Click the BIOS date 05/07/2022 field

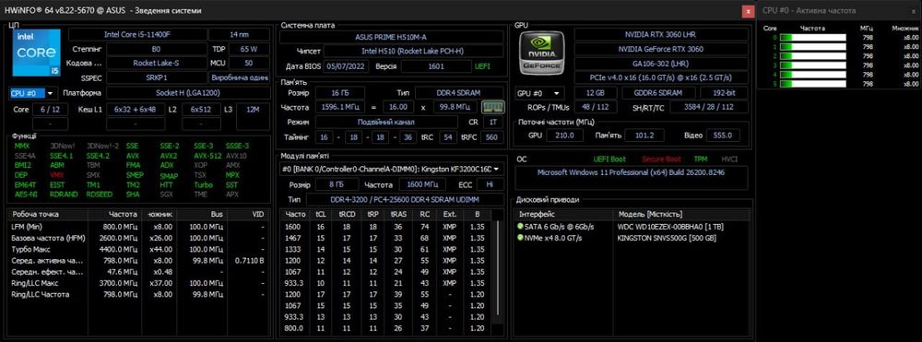[347, 66]
